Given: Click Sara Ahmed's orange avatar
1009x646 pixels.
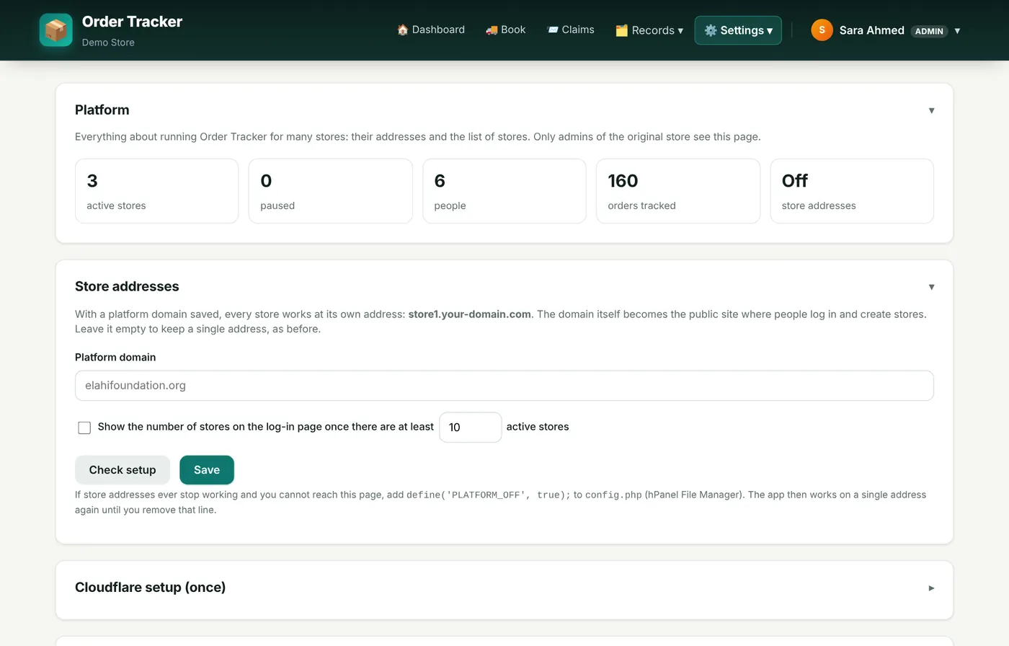Looking at the screenshot, I should pyautogui.click(x=822, y=30).
